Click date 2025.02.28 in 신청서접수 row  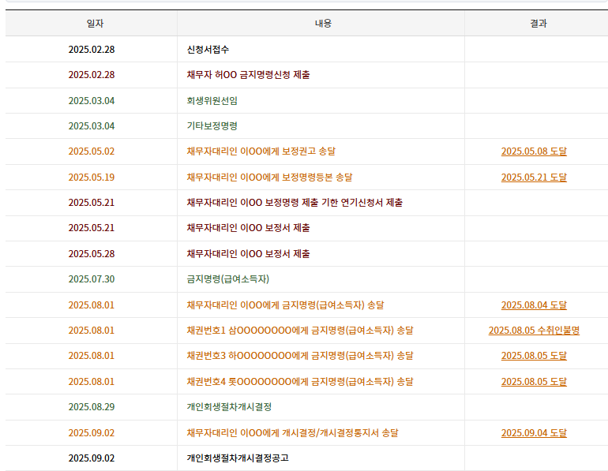[x=92, y=50]
